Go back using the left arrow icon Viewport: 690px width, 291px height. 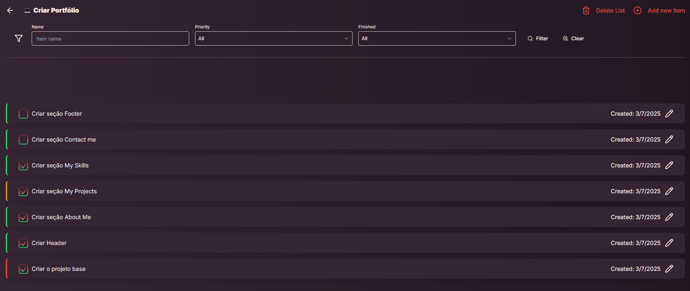(x=10, y=10)
